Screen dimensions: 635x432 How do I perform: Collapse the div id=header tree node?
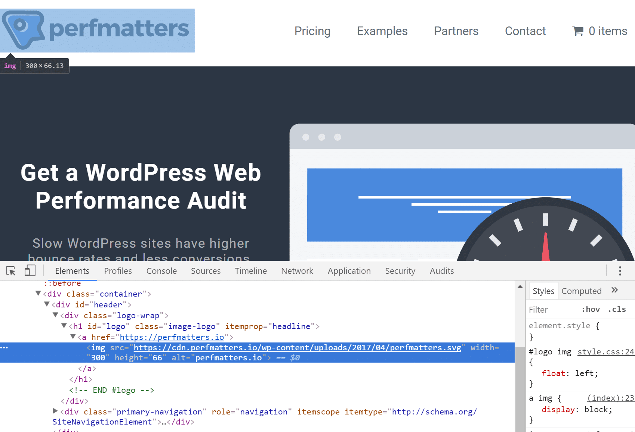pyautogui.click(x=47, y=304)
